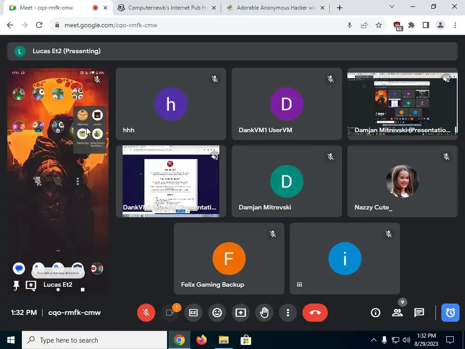Raise your hand
The width and height of the screenshot is (465, 349).
[264, 313]
